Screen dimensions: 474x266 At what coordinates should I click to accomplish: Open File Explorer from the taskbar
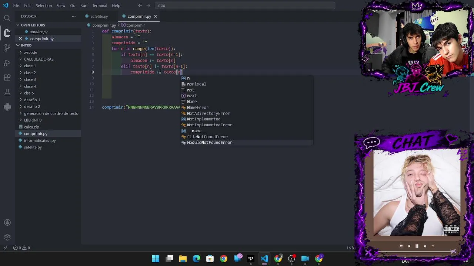tap(183, 259)
